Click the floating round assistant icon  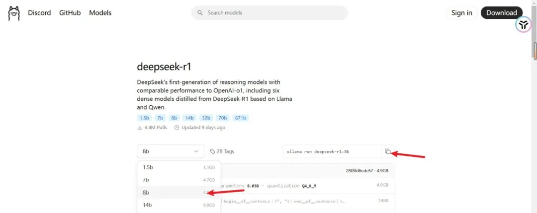coord(523,24)
